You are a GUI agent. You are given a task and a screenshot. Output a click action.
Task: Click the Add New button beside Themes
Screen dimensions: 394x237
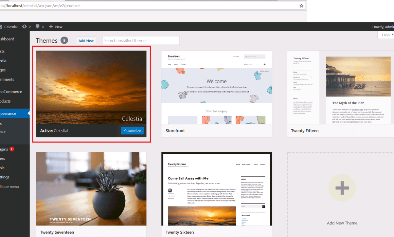(86, 41)
